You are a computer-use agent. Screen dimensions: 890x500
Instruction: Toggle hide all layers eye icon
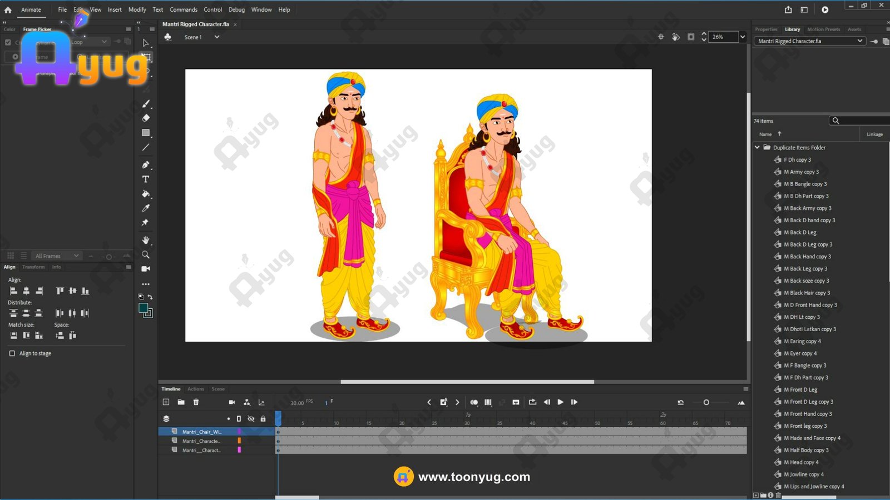(x=251, y=419)
